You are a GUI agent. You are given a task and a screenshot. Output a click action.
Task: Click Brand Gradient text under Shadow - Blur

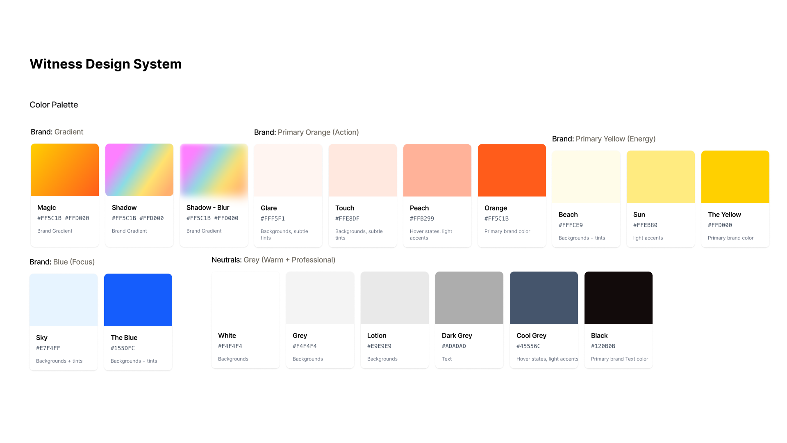point(204,231)
